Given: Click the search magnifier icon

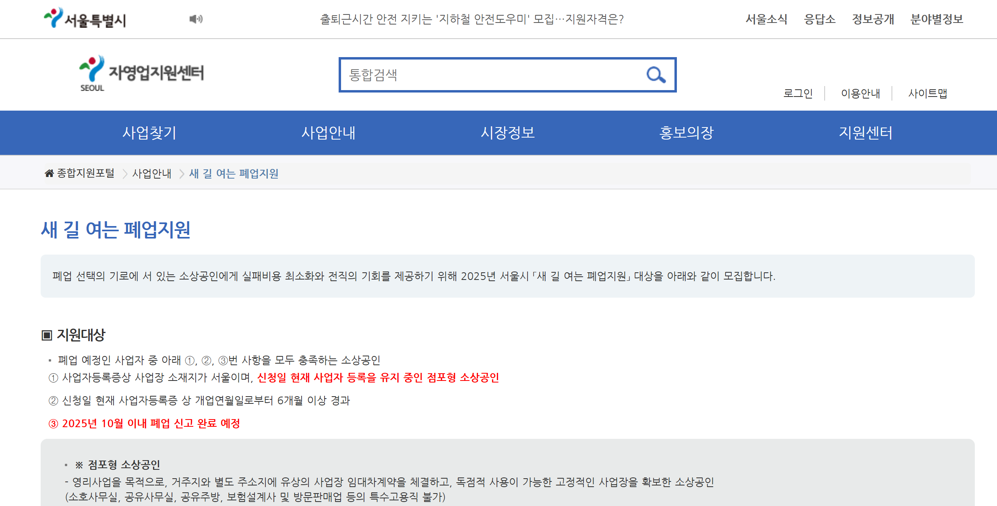Looking at the screenshot, I should coord(656,75).
